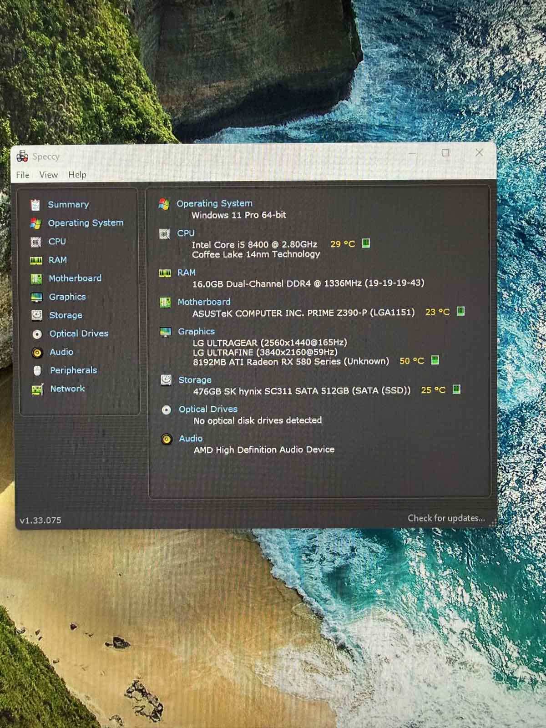Open the Help menu
The width and height of the screenshot is (546, 728).
(77, 174)
